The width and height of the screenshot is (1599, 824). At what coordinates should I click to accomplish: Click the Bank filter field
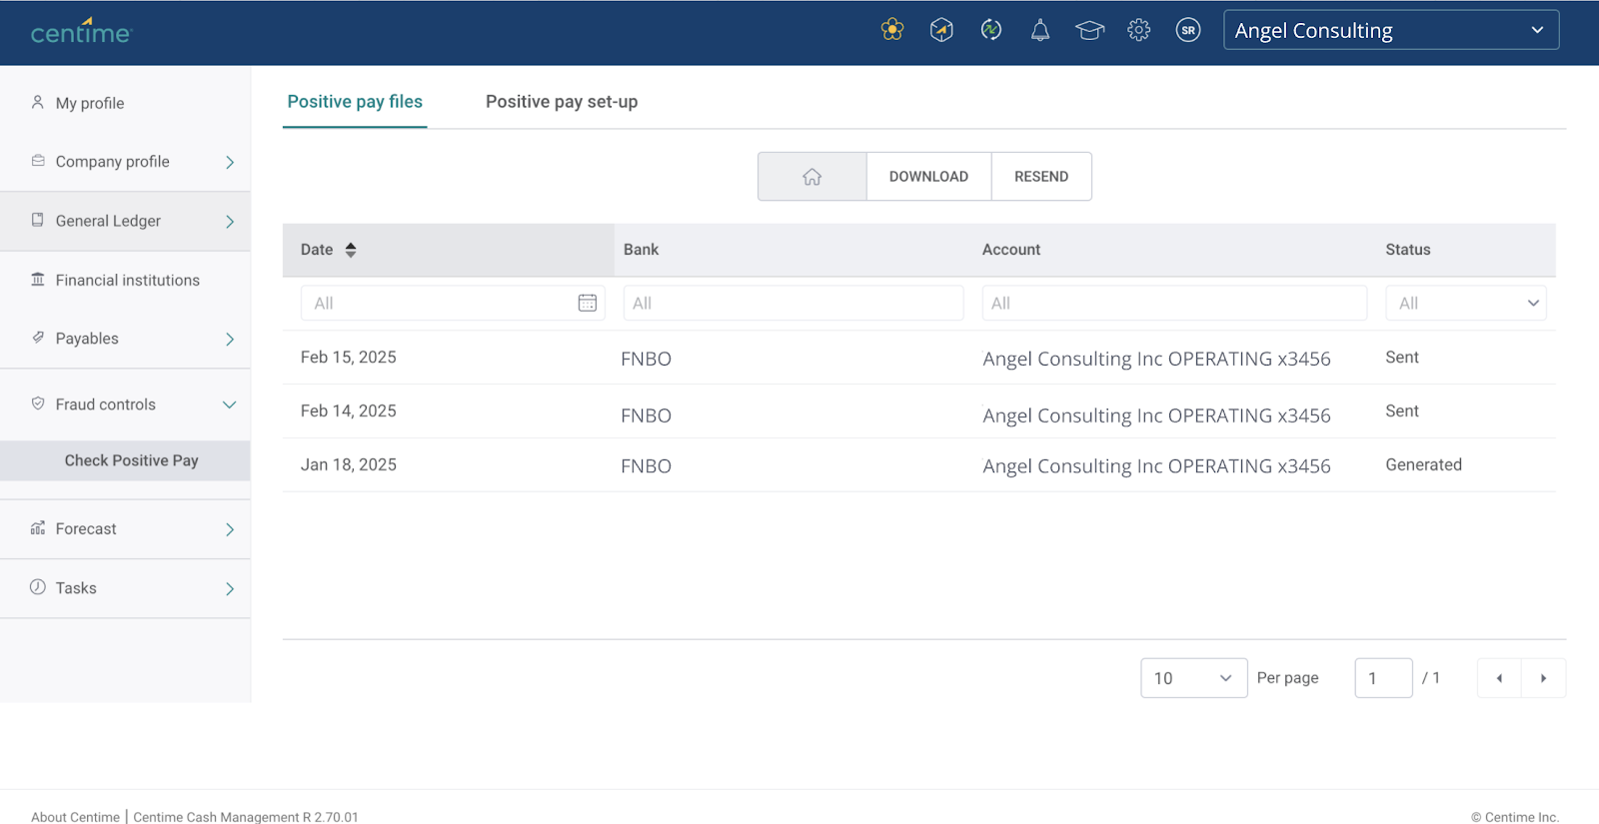pos(794,303)
